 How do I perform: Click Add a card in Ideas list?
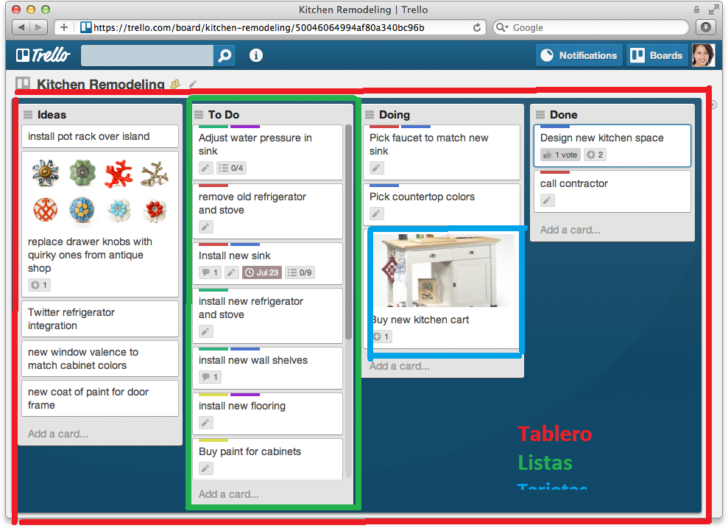click(x=58, y=434)
